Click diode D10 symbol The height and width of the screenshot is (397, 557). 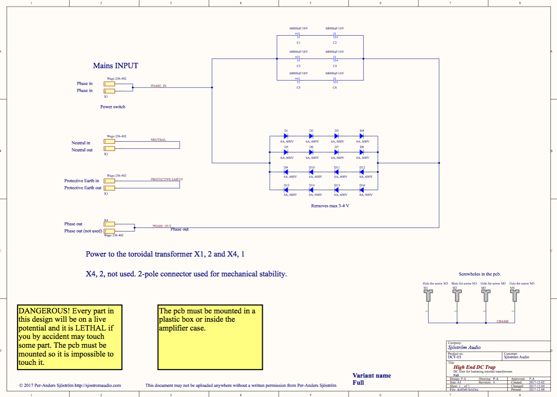(311, 172)
